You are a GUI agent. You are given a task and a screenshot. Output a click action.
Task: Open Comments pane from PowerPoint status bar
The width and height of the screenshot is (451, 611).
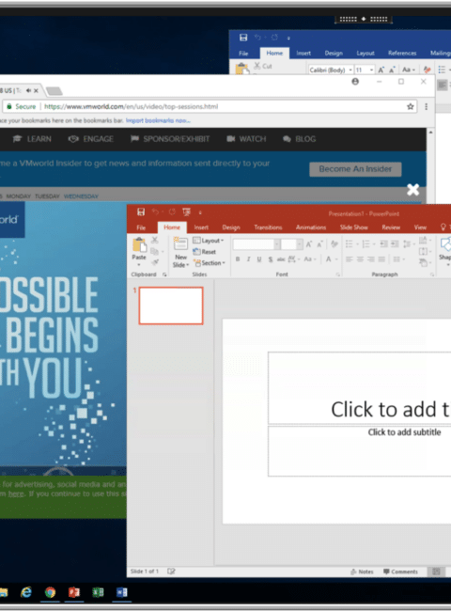tap(400, 572)
